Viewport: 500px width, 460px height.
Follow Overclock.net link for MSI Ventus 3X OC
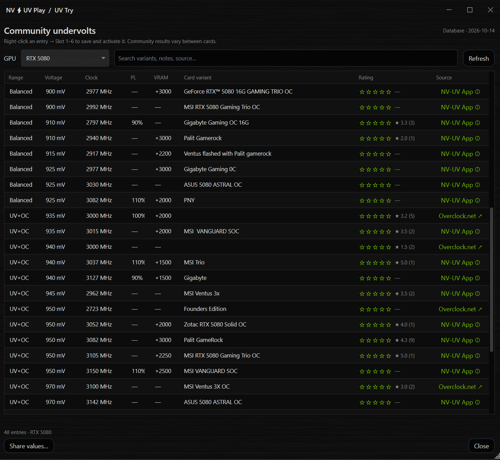[x=460, y=386]
